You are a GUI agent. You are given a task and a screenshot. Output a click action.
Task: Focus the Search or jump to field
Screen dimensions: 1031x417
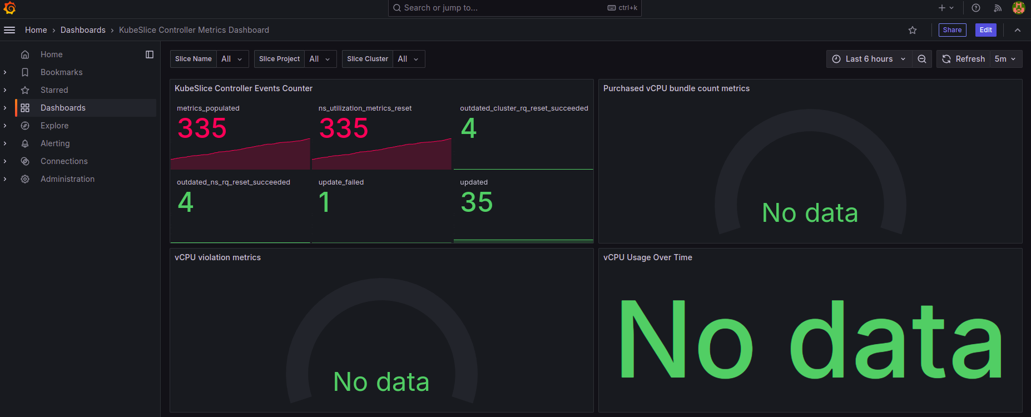point(514,8)
